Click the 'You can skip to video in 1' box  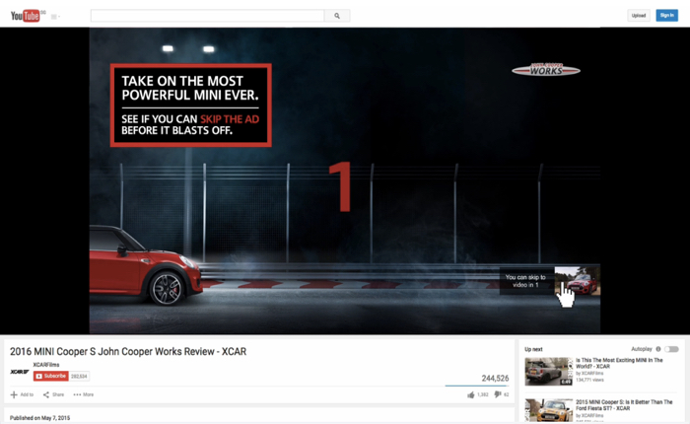526,281
